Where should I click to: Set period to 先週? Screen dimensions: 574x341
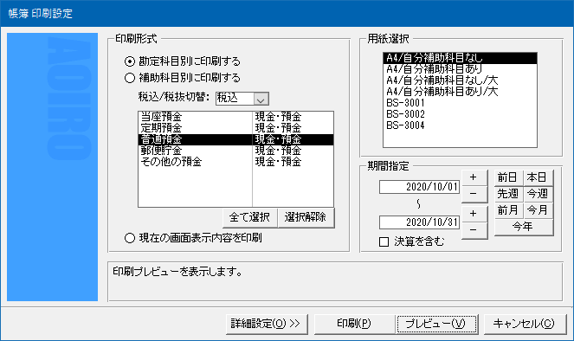pyautogui.click(x=508, y=194)
